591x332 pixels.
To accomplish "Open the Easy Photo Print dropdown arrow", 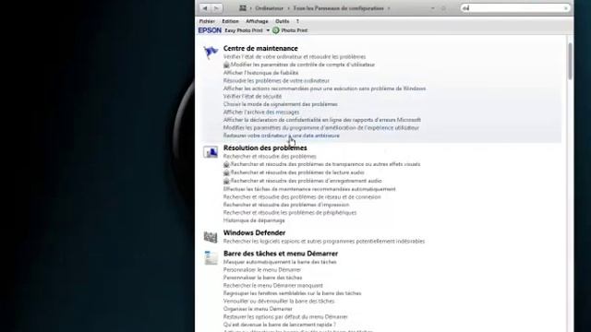I will pyautogui.click(x=268, y=30).
